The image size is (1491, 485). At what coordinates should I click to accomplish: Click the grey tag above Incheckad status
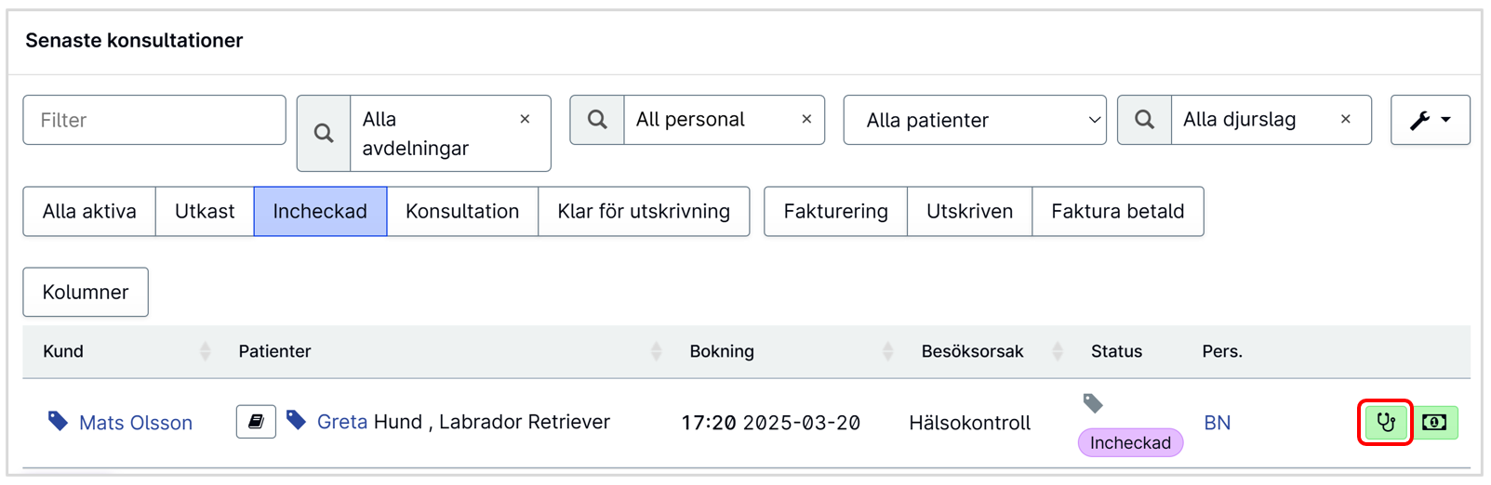click(1093, 403)
